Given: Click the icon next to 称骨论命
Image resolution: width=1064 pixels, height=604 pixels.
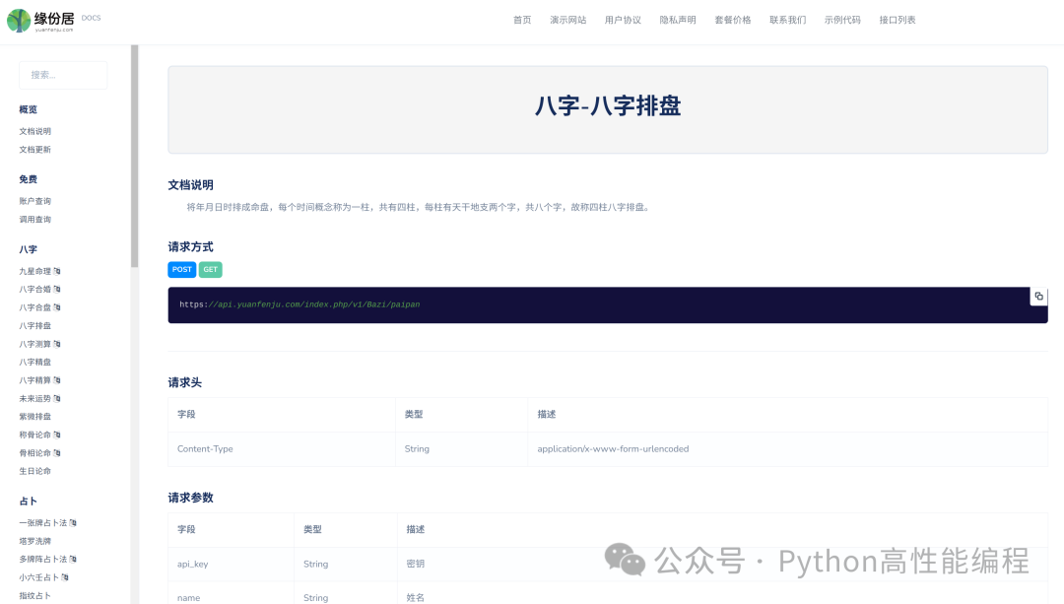Looking at the screenshot, I should pyautogui.click(x=56, y=434).
